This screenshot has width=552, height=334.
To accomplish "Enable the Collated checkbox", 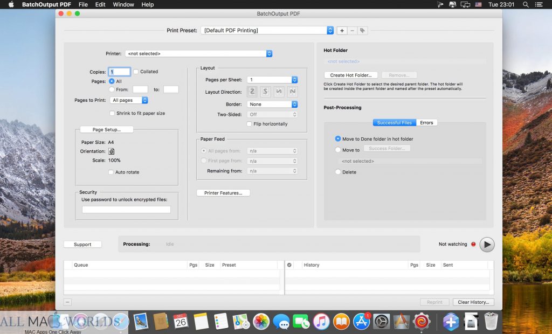I will click(x=136, y=72).
